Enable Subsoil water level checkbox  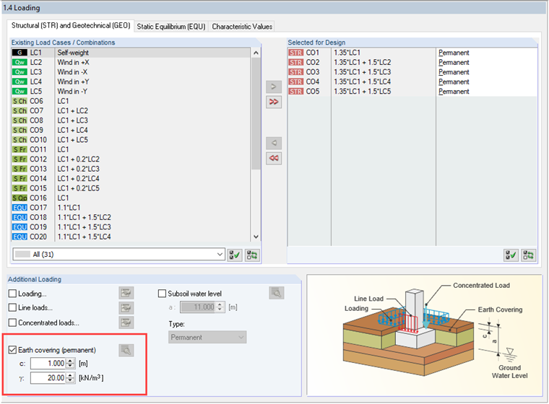[x=162, y=294]
